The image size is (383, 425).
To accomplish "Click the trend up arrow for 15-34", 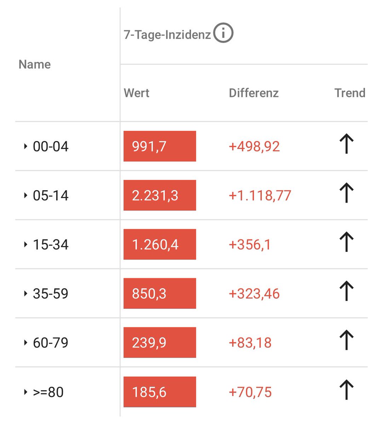I will [x=347, y=242].
